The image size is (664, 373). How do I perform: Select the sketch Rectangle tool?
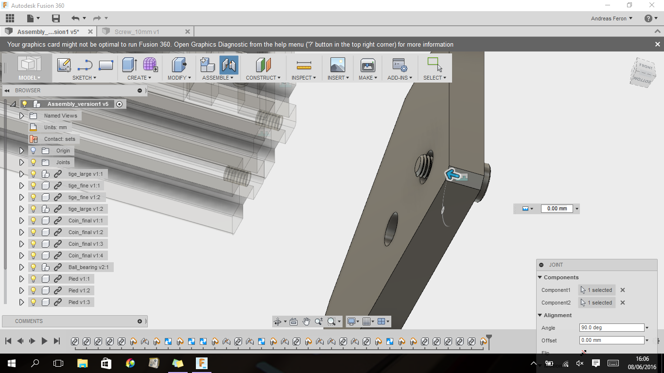(106, 65)
